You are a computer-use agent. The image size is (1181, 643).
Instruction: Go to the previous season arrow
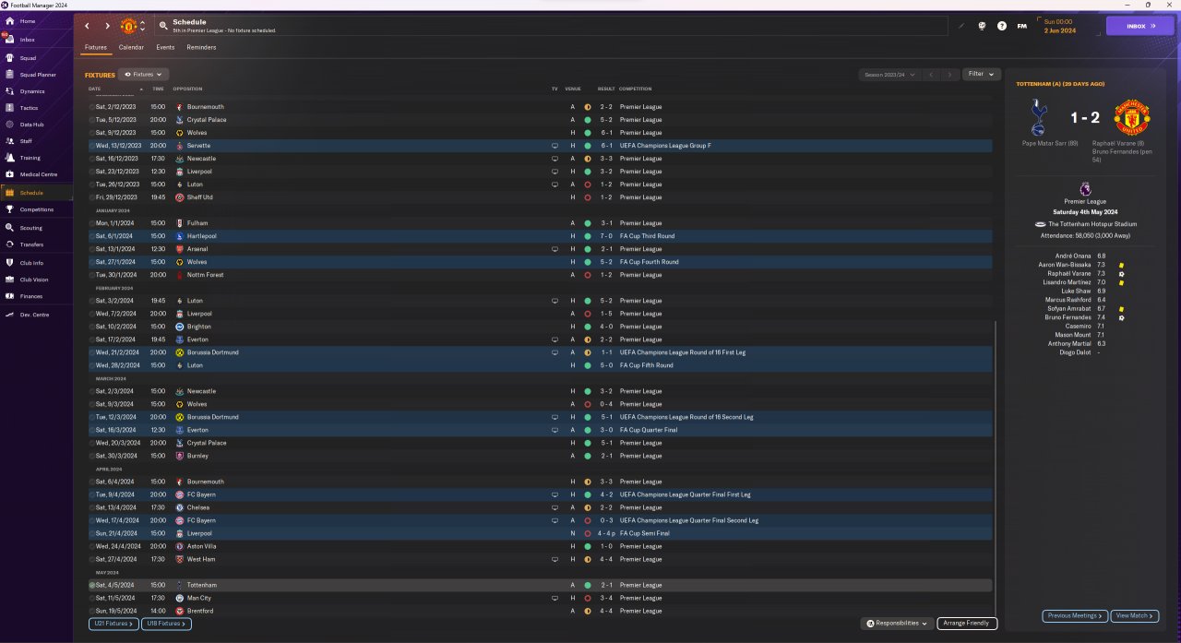point(931,74)
